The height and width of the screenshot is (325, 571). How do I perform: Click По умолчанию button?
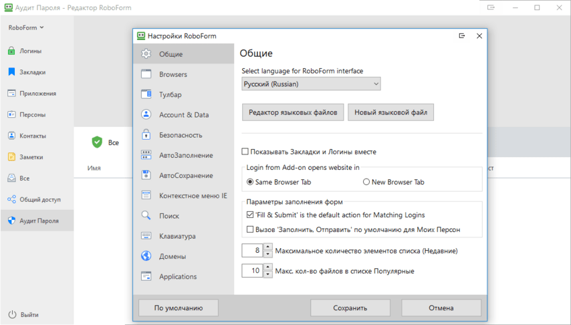[179, 308]
